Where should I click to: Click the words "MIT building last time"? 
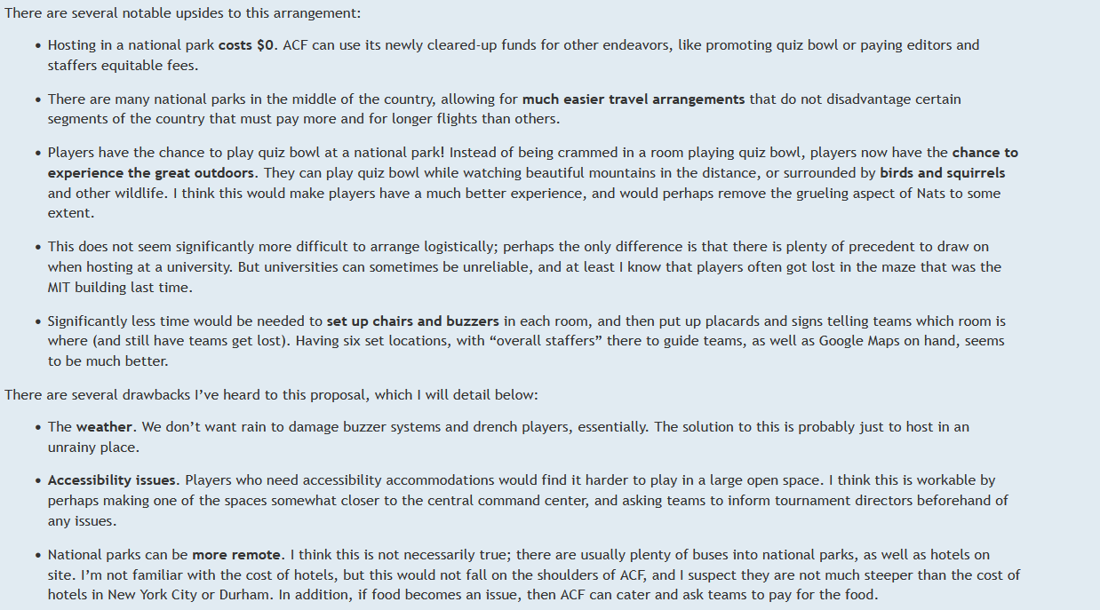point(120,287)
